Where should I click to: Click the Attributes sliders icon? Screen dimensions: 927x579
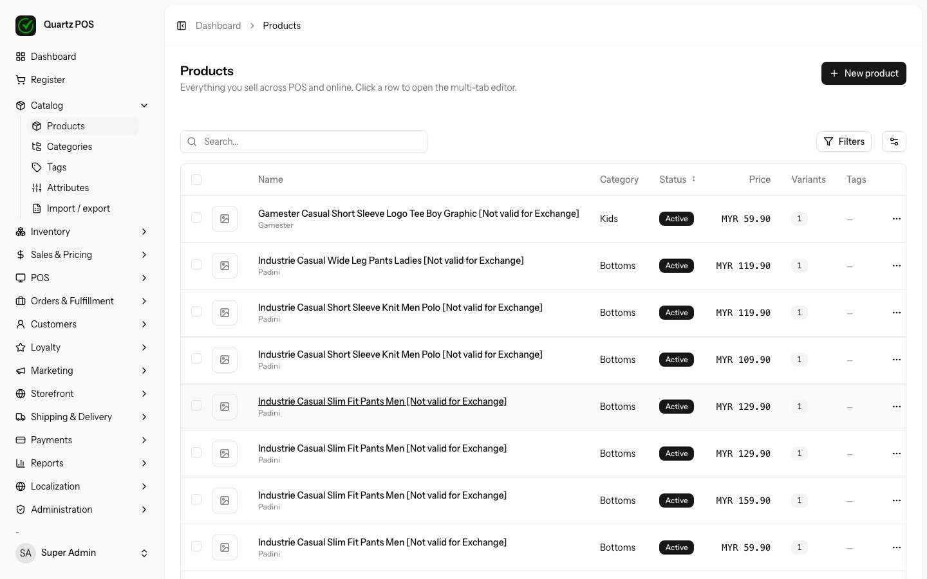click(x=37, y=188)
